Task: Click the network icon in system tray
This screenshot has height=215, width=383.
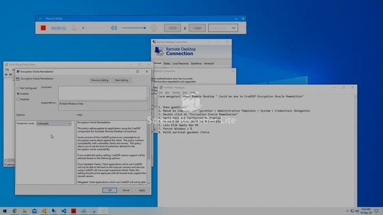Action: click(352, 211)
